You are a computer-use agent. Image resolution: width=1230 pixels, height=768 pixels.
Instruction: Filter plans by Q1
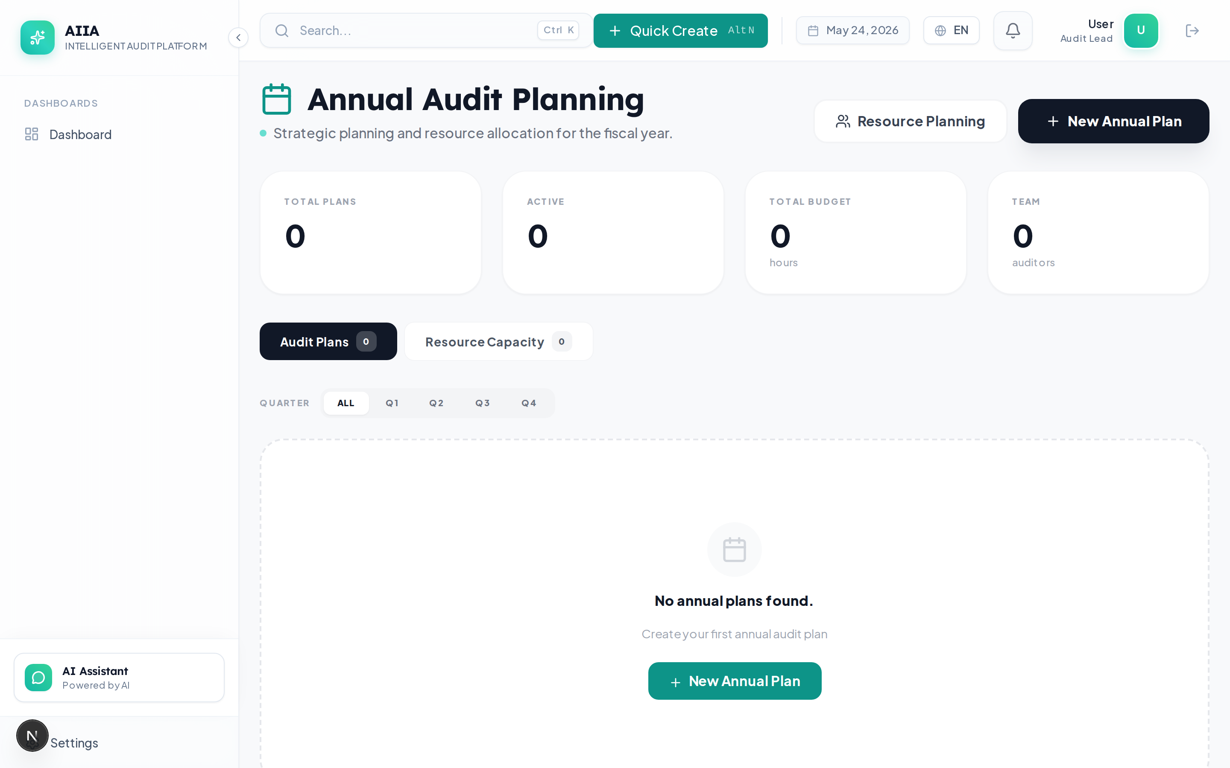click(x=392, y=403)
